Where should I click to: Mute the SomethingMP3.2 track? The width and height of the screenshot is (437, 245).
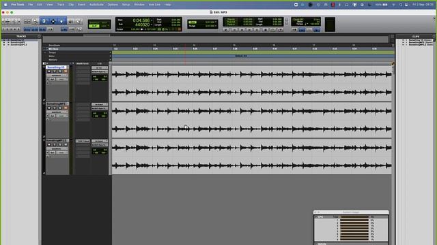coord(66,144)
